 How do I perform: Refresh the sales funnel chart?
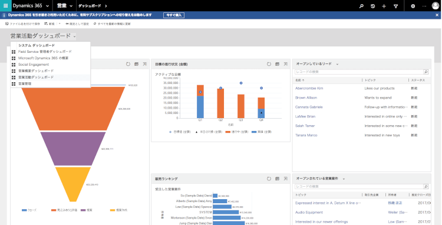coord(128,64)
